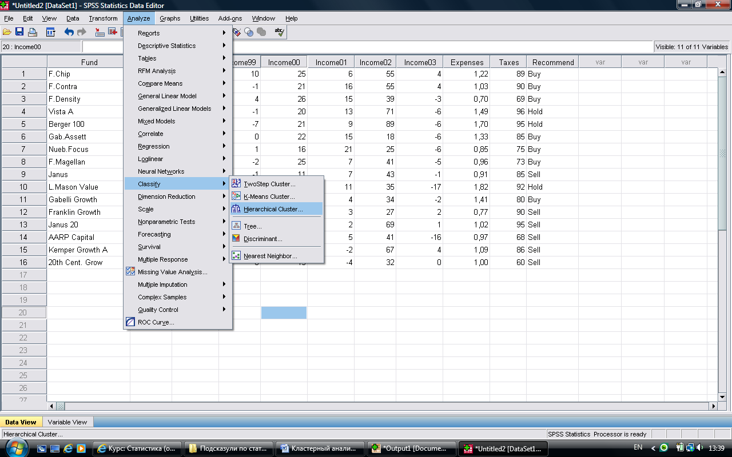Open the Курс: Статистика browser taskbar button
Viewport: 732px width, 457px height.
click(137, 448)
